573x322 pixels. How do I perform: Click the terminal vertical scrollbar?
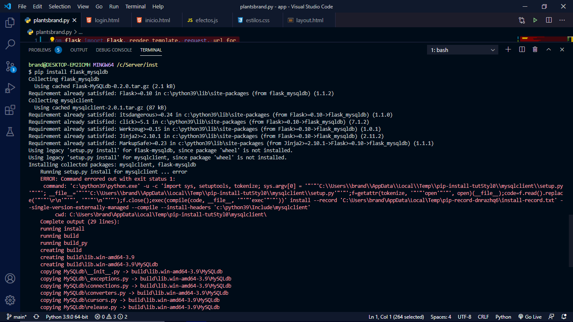click(x=570, y=241)
